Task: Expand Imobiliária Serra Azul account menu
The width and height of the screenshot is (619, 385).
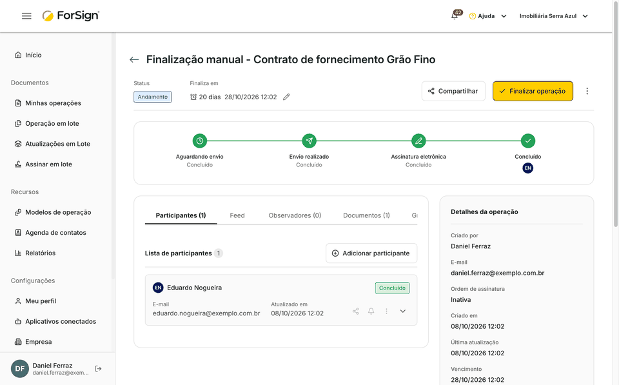Action: [x=553, y=16]
